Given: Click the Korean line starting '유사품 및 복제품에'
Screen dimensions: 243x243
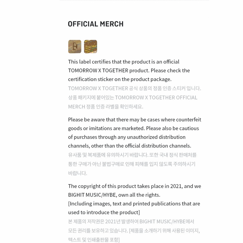Looking at the screenshot, I should click(132, 155).
